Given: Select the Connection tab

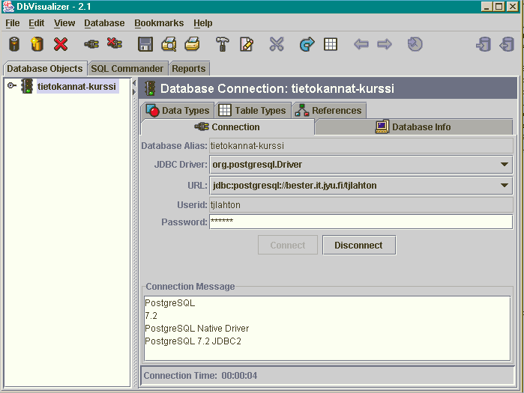Looking at the screenshot, I should click(x=227, y=127).
